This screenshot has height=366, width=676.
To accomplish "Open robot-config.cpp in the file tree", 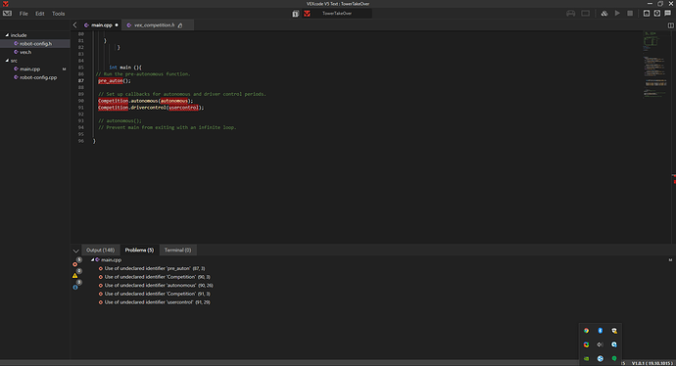I will pos(38,77).
